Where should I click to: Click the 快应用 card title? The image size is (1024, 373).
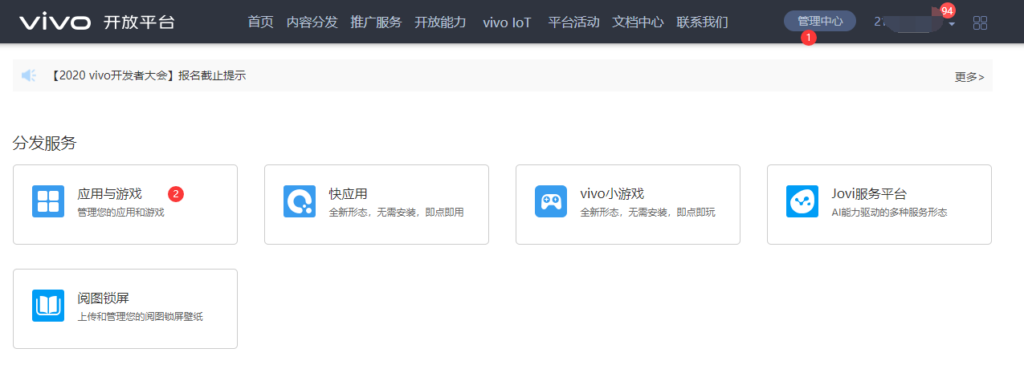[x=348, y=193]
